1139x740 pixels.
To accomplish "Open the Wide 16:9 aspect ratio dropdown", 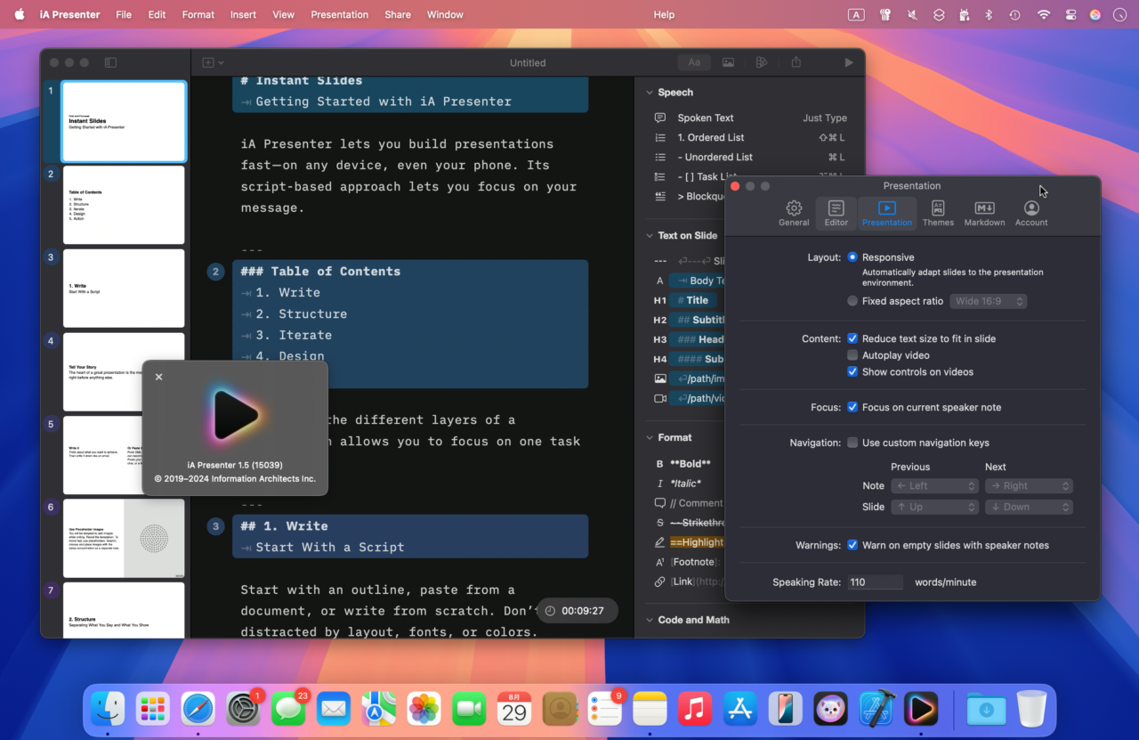I will [x=989, y=301].
